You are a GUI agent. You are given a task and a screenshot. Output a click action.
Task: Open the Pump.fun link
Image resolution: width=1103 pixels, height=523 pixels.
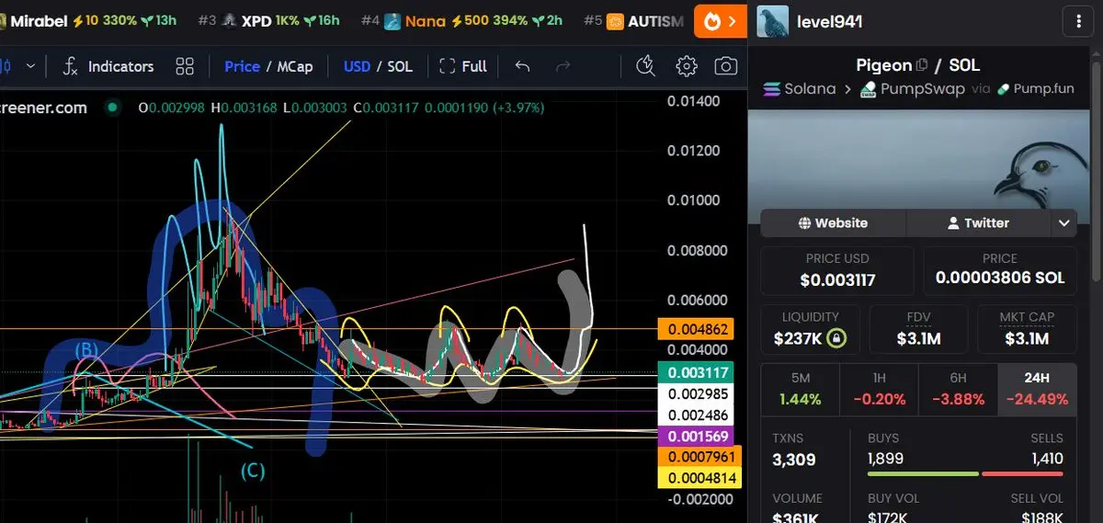pyautogui.click(x=1035, y=89)
